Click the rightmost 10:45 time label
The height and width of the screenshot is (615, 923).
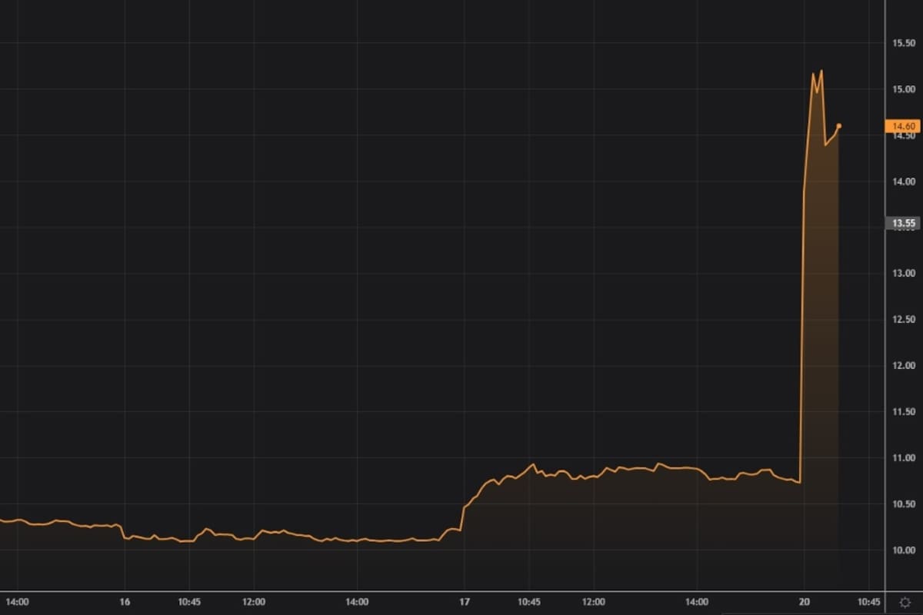tap(868, 603)
